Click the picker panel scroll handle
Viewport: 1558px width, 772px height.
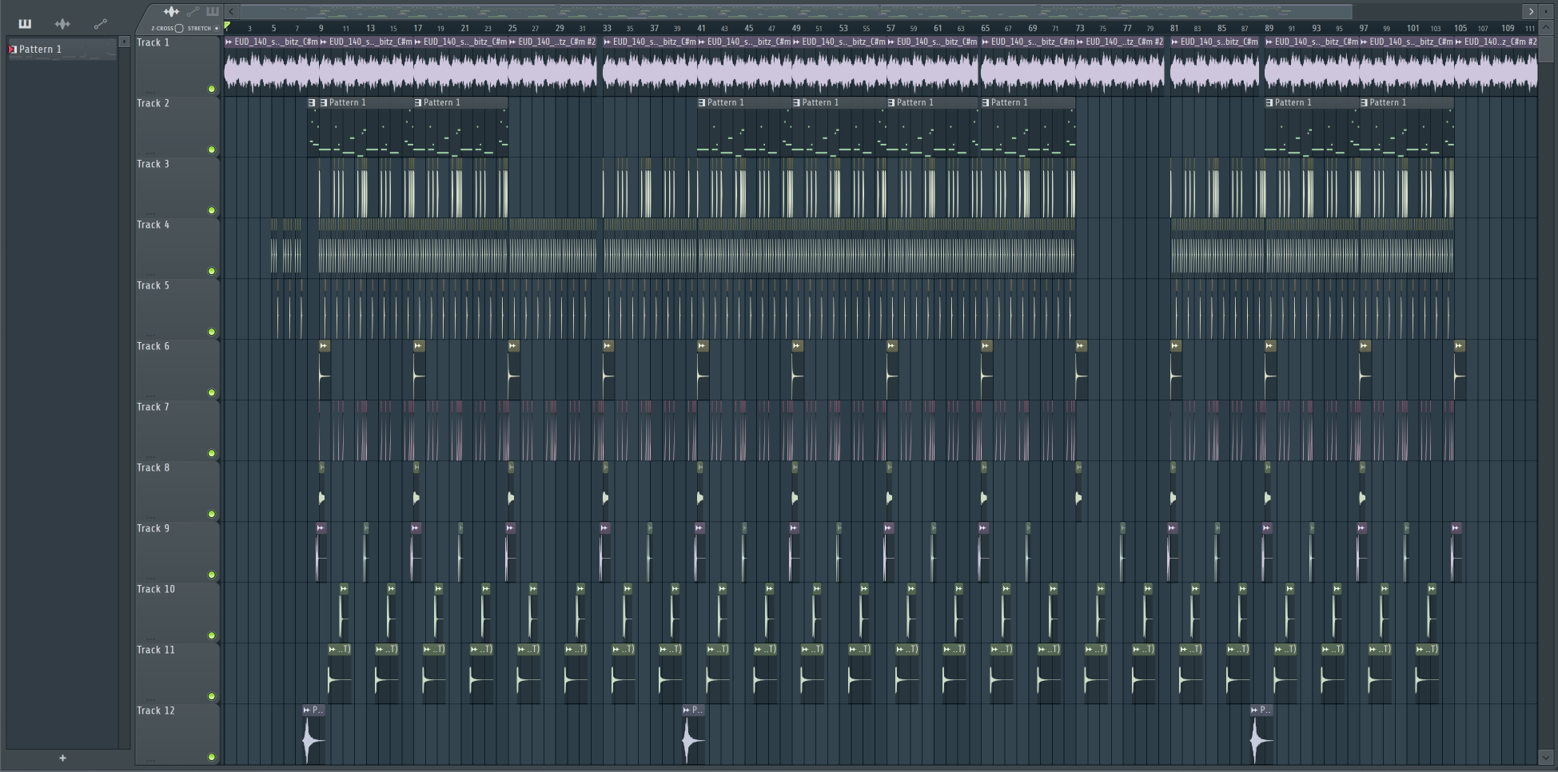pos(124,42)
